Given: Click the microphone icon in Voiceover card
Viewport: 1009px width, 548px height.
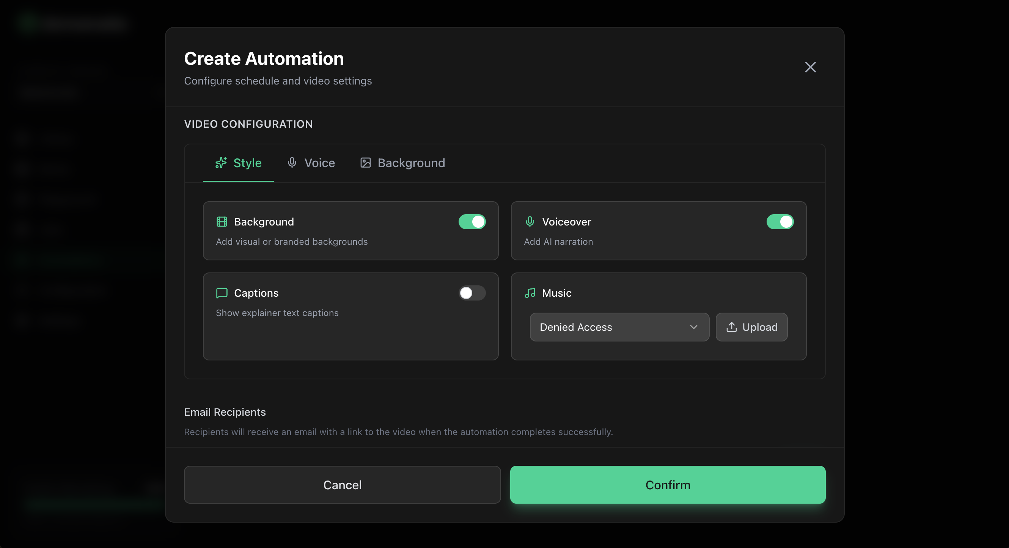Looking at the screenshot, I should pyautogui.click(x=530, y=222).
